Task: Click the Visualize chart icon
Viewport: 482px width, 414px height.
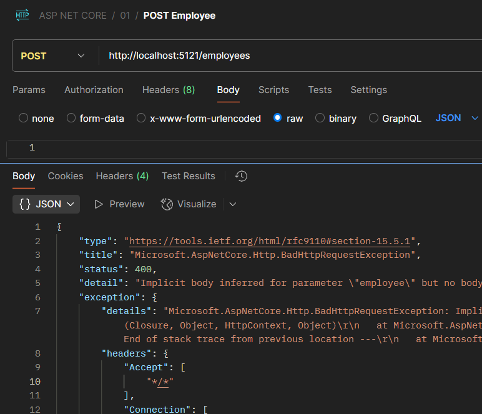Action: (167, 204)
